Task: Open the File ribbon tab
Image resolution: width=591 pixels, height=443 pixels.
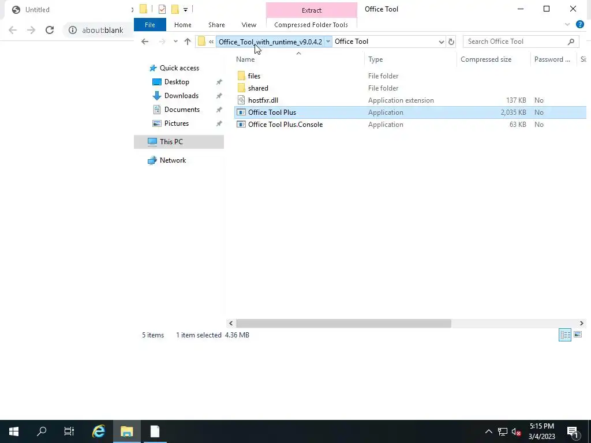Action: (x=149, y=25)
